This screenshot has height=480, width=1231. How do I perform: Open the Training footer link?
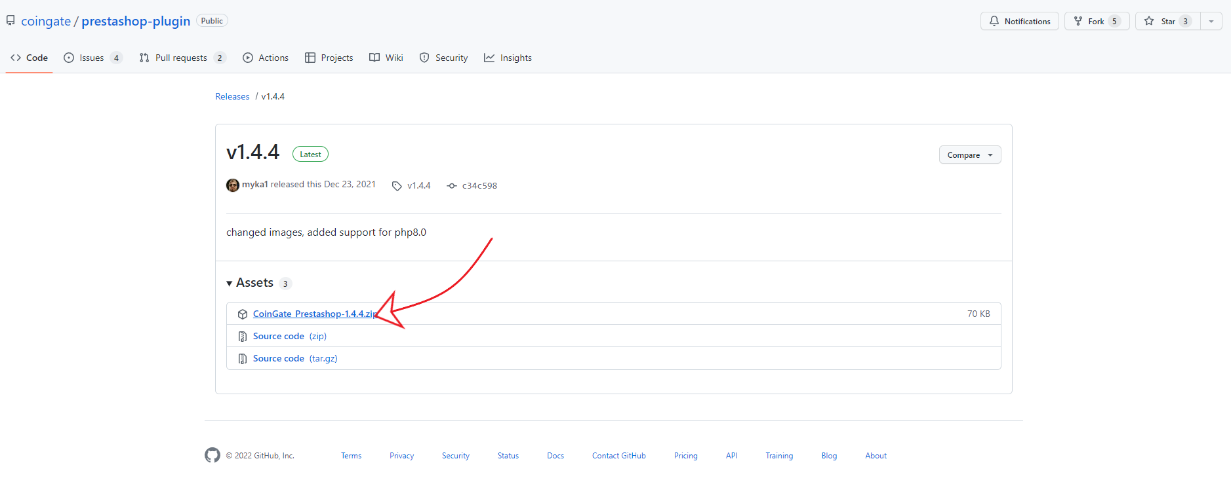(x=779, y=456)
